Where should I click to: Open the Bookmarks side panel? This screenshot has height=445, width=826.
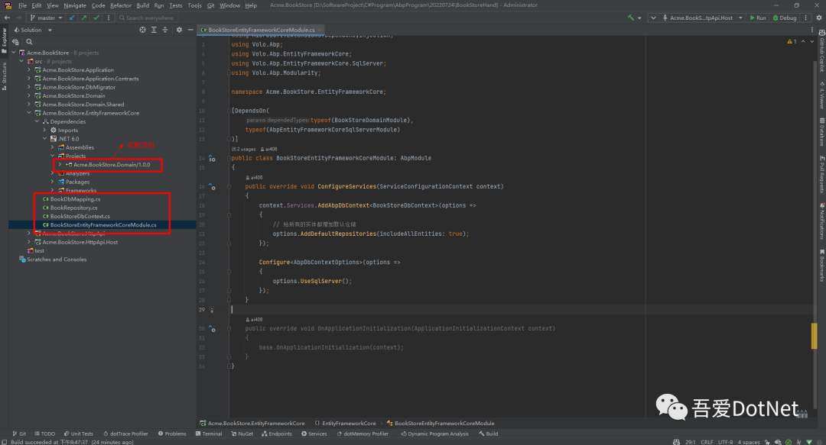pos(821,266)
